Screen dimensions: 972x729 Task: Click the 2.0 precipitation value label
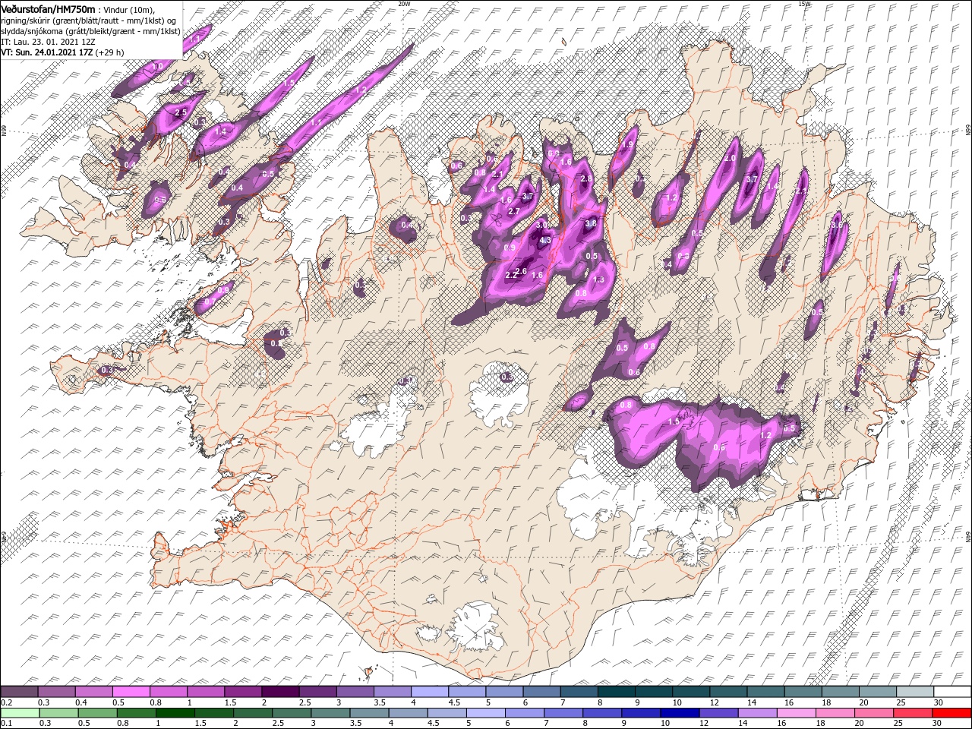tap(731, 159)
